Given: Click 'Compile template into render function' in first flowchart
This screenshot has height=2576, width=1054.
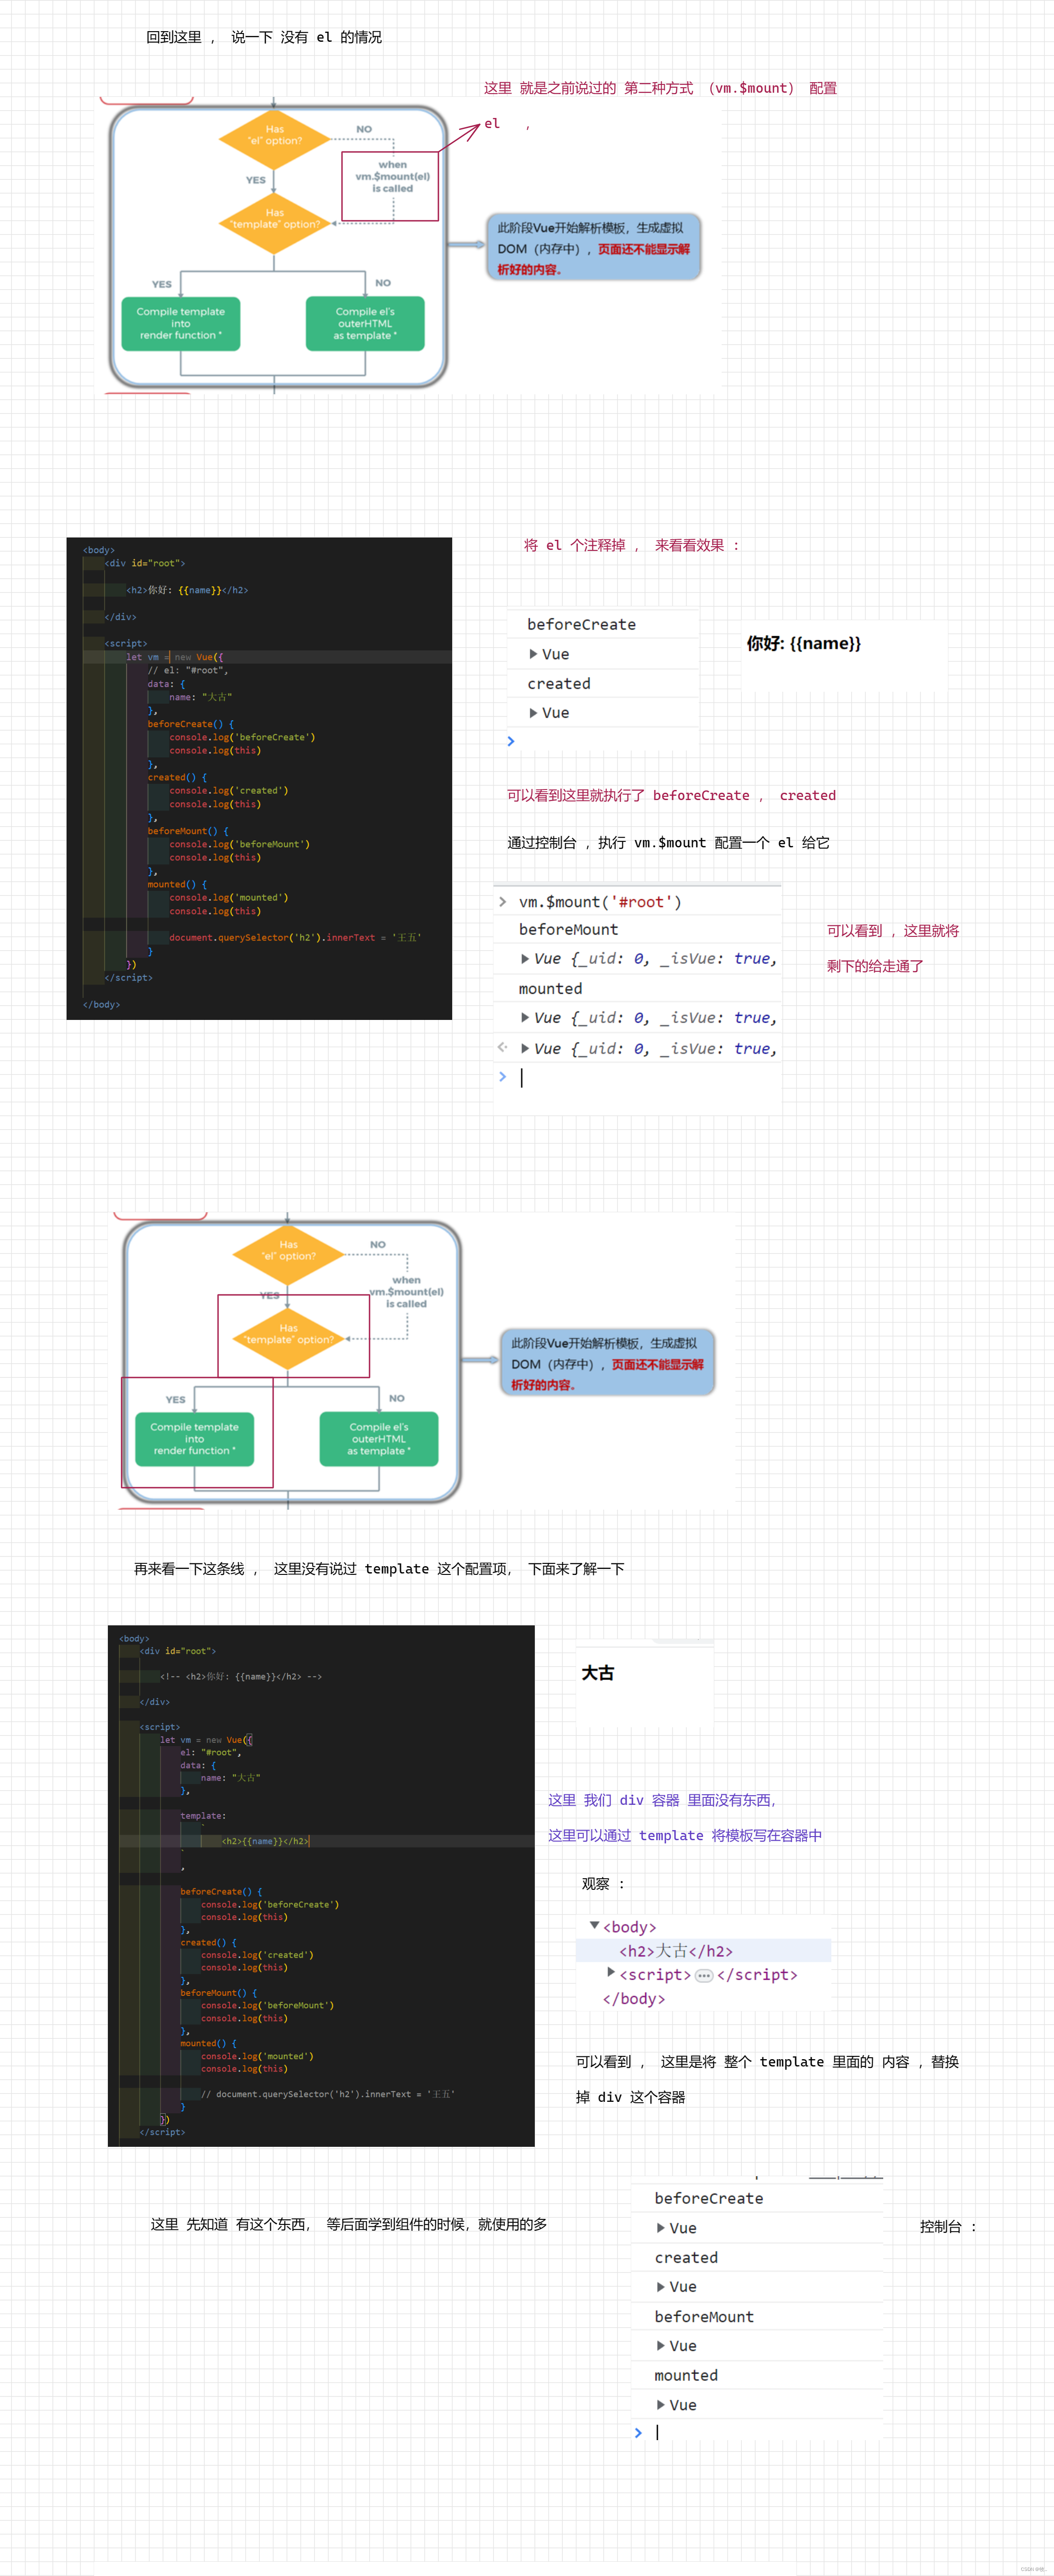Looking at the screenshot, I should point(181,324).
